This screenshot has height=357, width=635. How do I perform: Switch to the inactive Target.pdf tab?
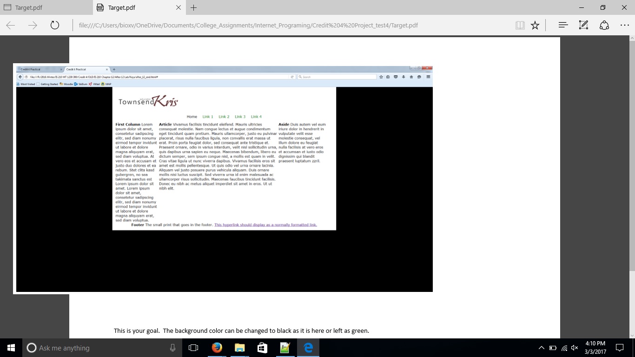pyautogui.click(x=46, y=7)
